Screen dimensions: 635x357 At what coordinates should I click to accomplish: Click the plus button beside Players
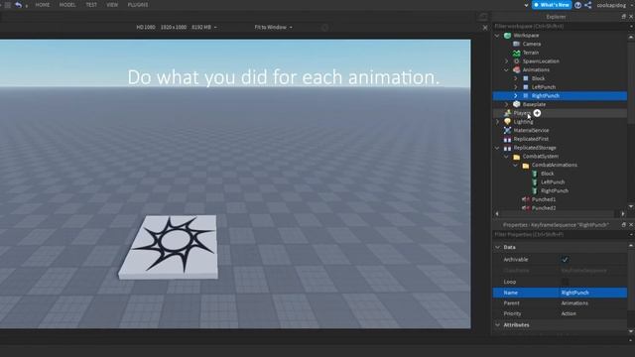(x=537, y=113)
